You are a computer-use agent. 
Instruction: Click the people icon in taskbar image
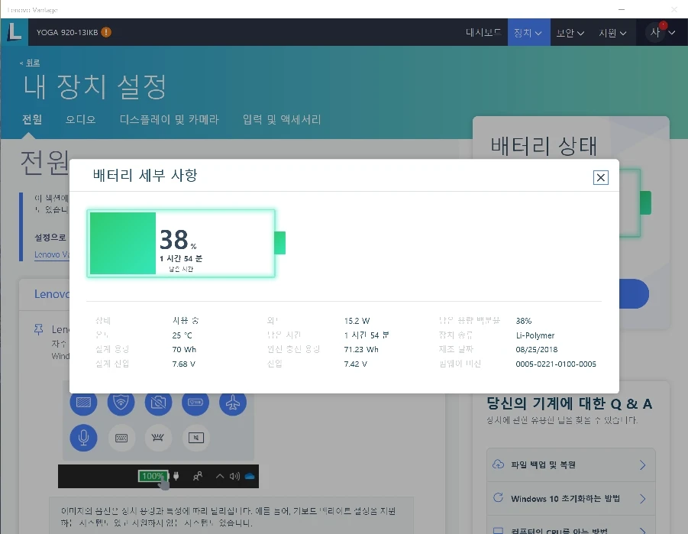[x=198, y=476]
